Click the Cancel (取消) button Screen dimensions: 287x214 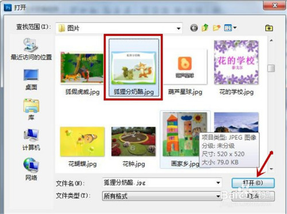(x=253, y=196)
